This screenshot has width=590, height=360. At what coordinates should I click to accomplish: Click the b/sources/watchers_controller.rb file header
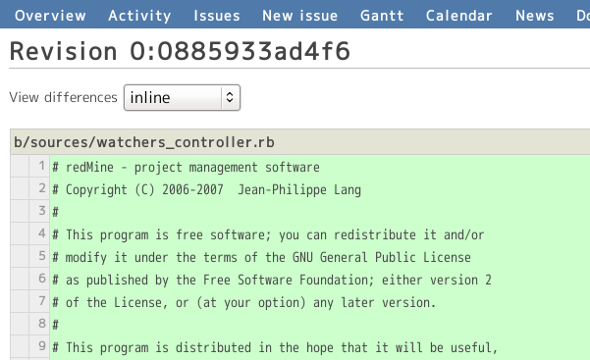[300, 142]
